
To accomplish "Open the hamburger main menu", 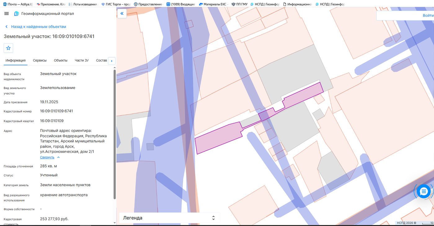I will click(x=7, y=14).
